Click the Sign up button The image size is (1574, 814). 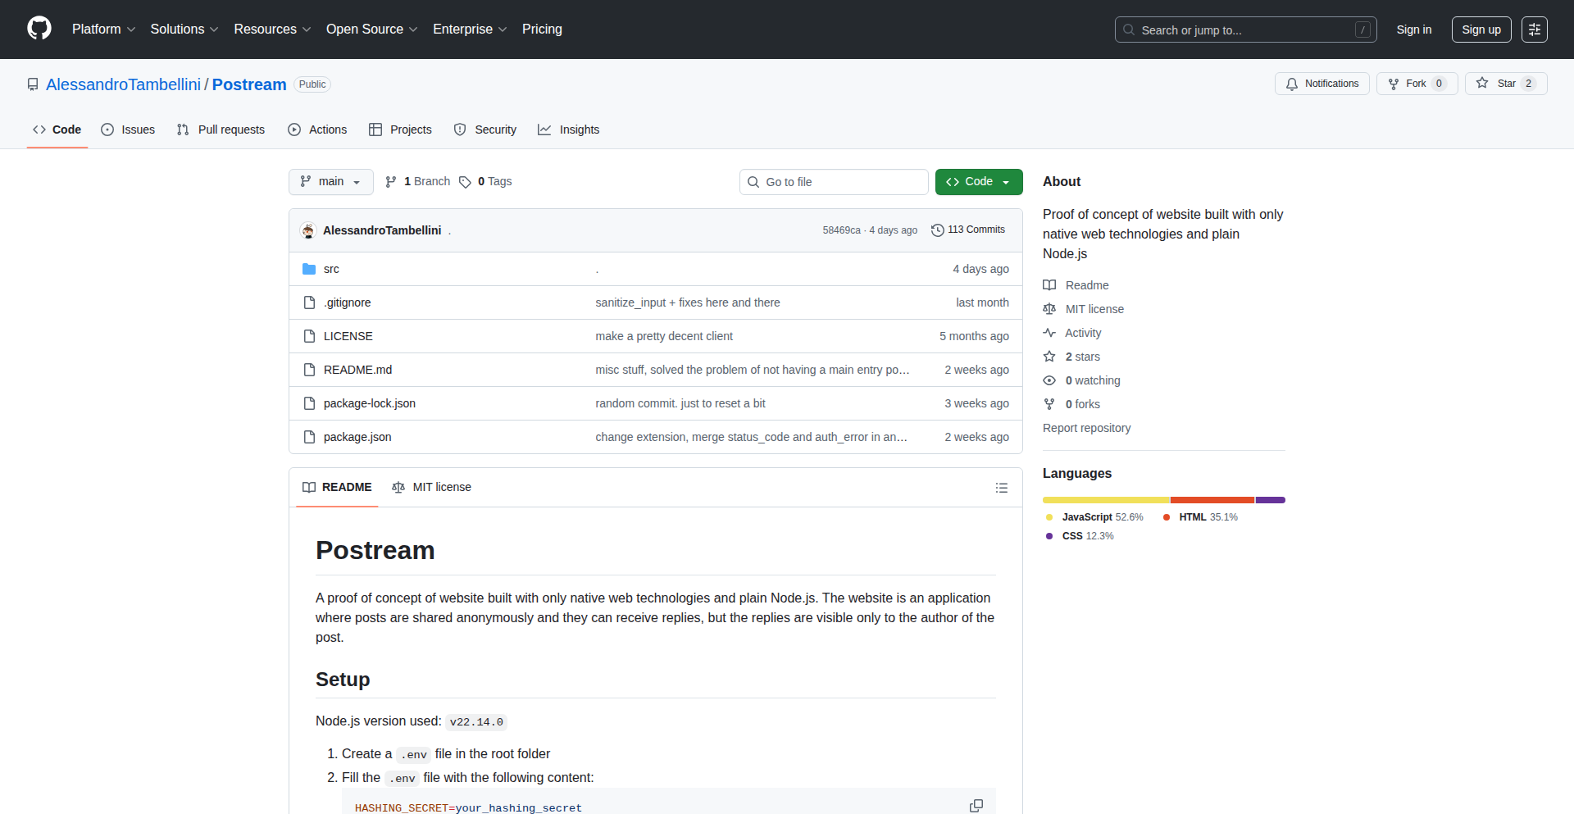click(x=1481, y=30)
